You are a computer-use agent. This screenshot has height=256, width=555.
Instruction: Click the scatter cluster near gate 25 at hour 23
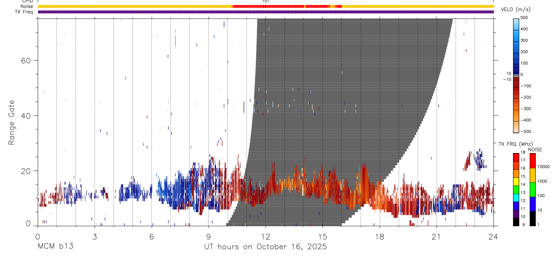474,160
